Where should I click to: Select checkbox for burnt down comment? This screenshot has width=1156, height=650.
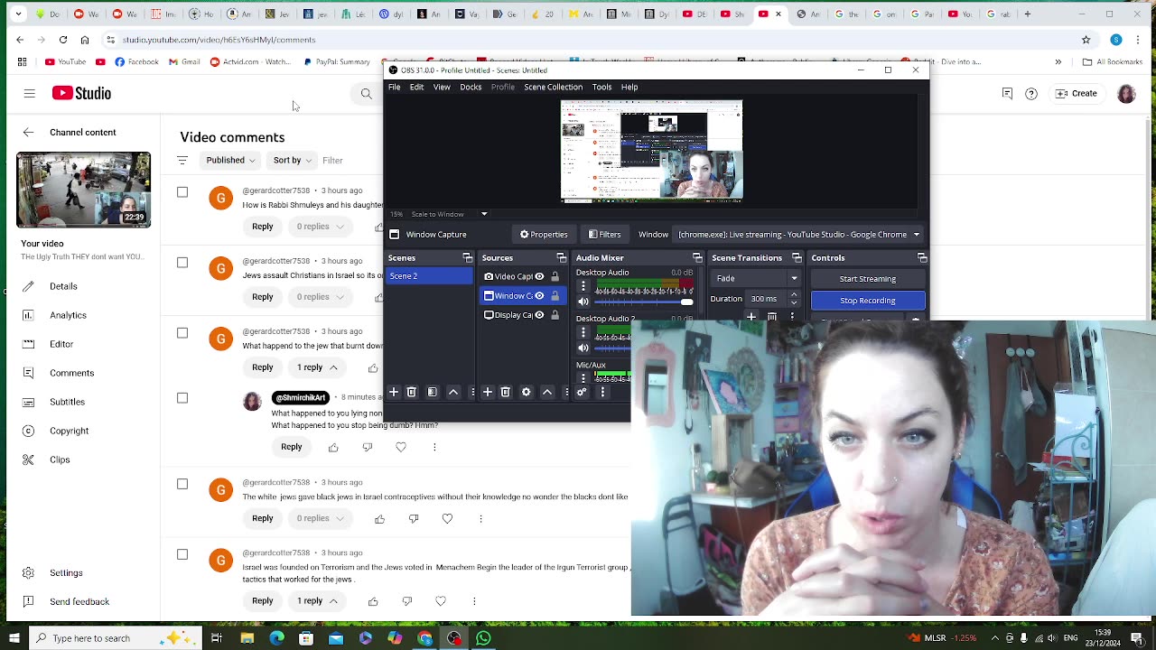tap(182, 333)
